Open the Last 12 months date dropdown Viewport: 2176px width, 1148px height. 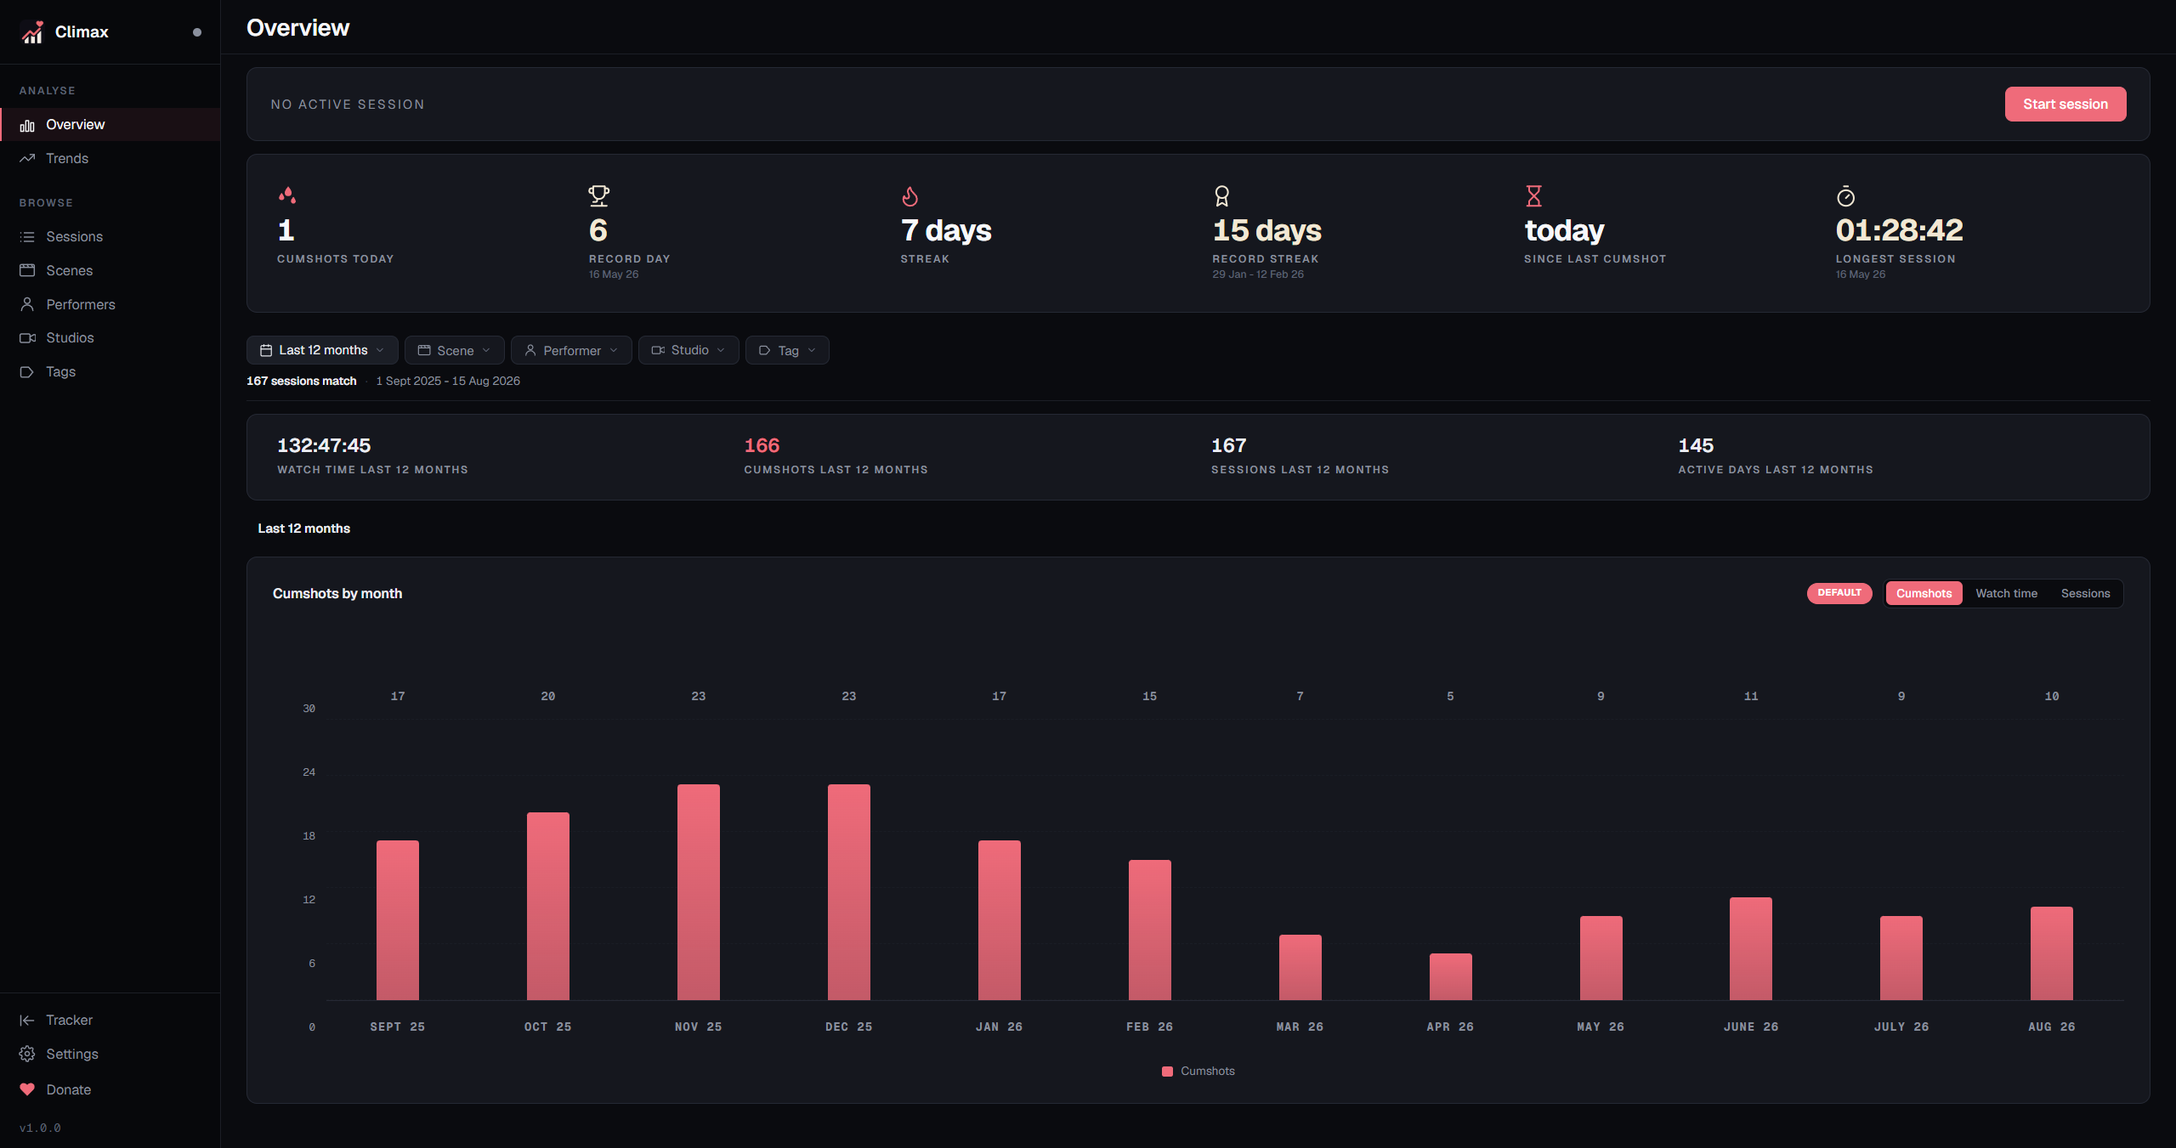(x=322, y=350)
